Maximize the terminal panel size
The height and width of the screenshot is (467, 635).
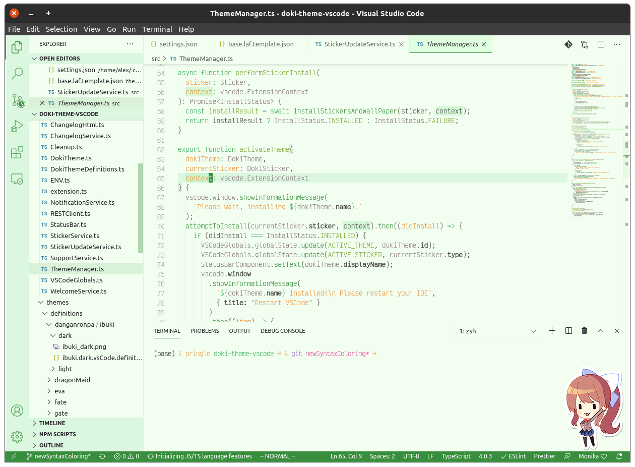(x=601, y=331)
